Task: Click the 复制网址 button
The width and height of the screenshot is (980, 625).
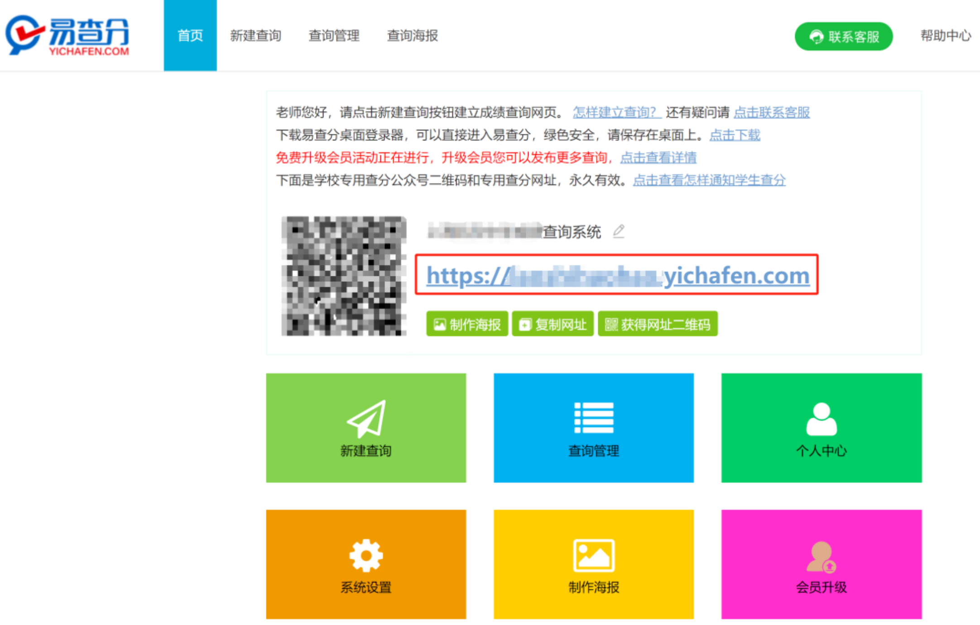Action: tap(552, 324)
